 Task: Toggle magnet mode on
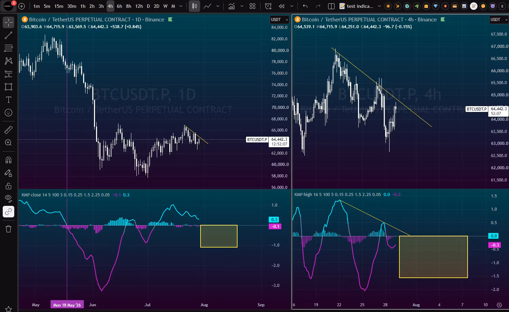(8, 160)
